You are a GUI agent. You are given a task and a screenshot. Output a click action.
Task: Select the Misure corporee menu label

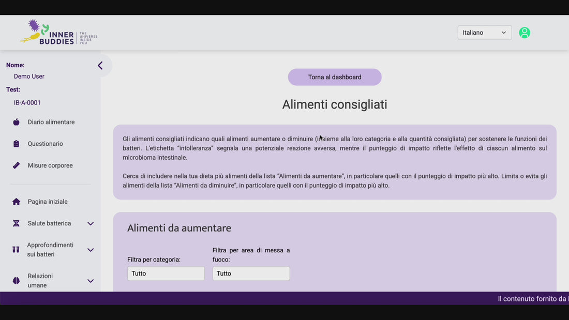tap(50, 165)
